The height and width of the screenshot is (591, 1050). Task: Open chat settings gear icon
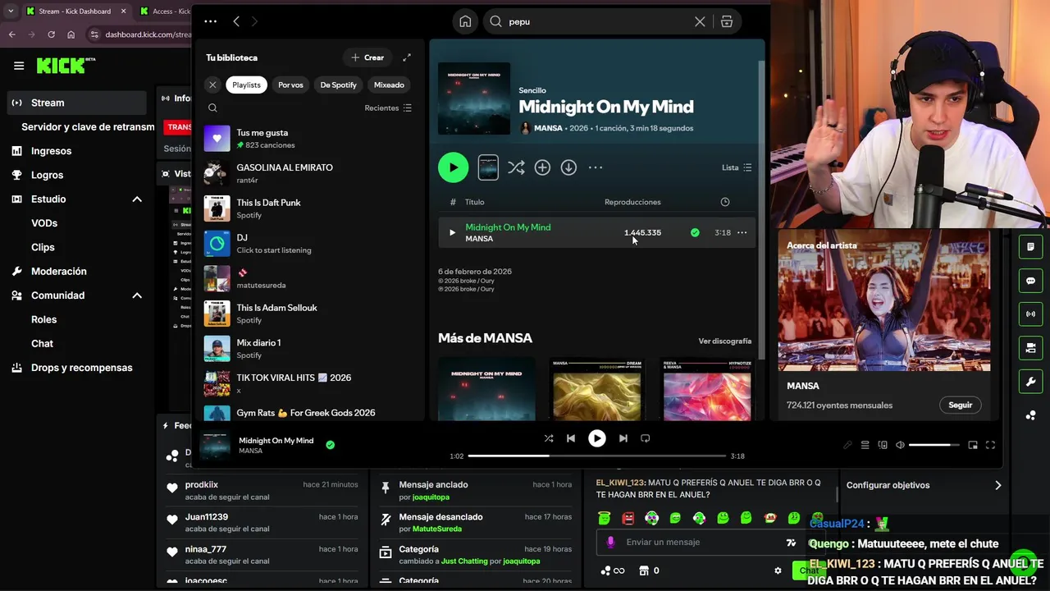[x=778, y=570]
